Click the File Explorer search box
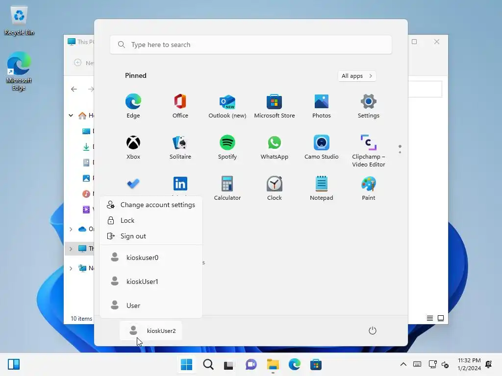 [x=425, y=89]
